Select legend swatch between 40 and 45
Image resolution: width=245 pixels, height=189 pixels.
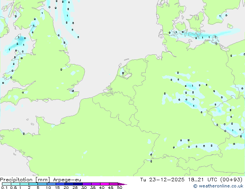pyautogui.click(x=105, y=184)
